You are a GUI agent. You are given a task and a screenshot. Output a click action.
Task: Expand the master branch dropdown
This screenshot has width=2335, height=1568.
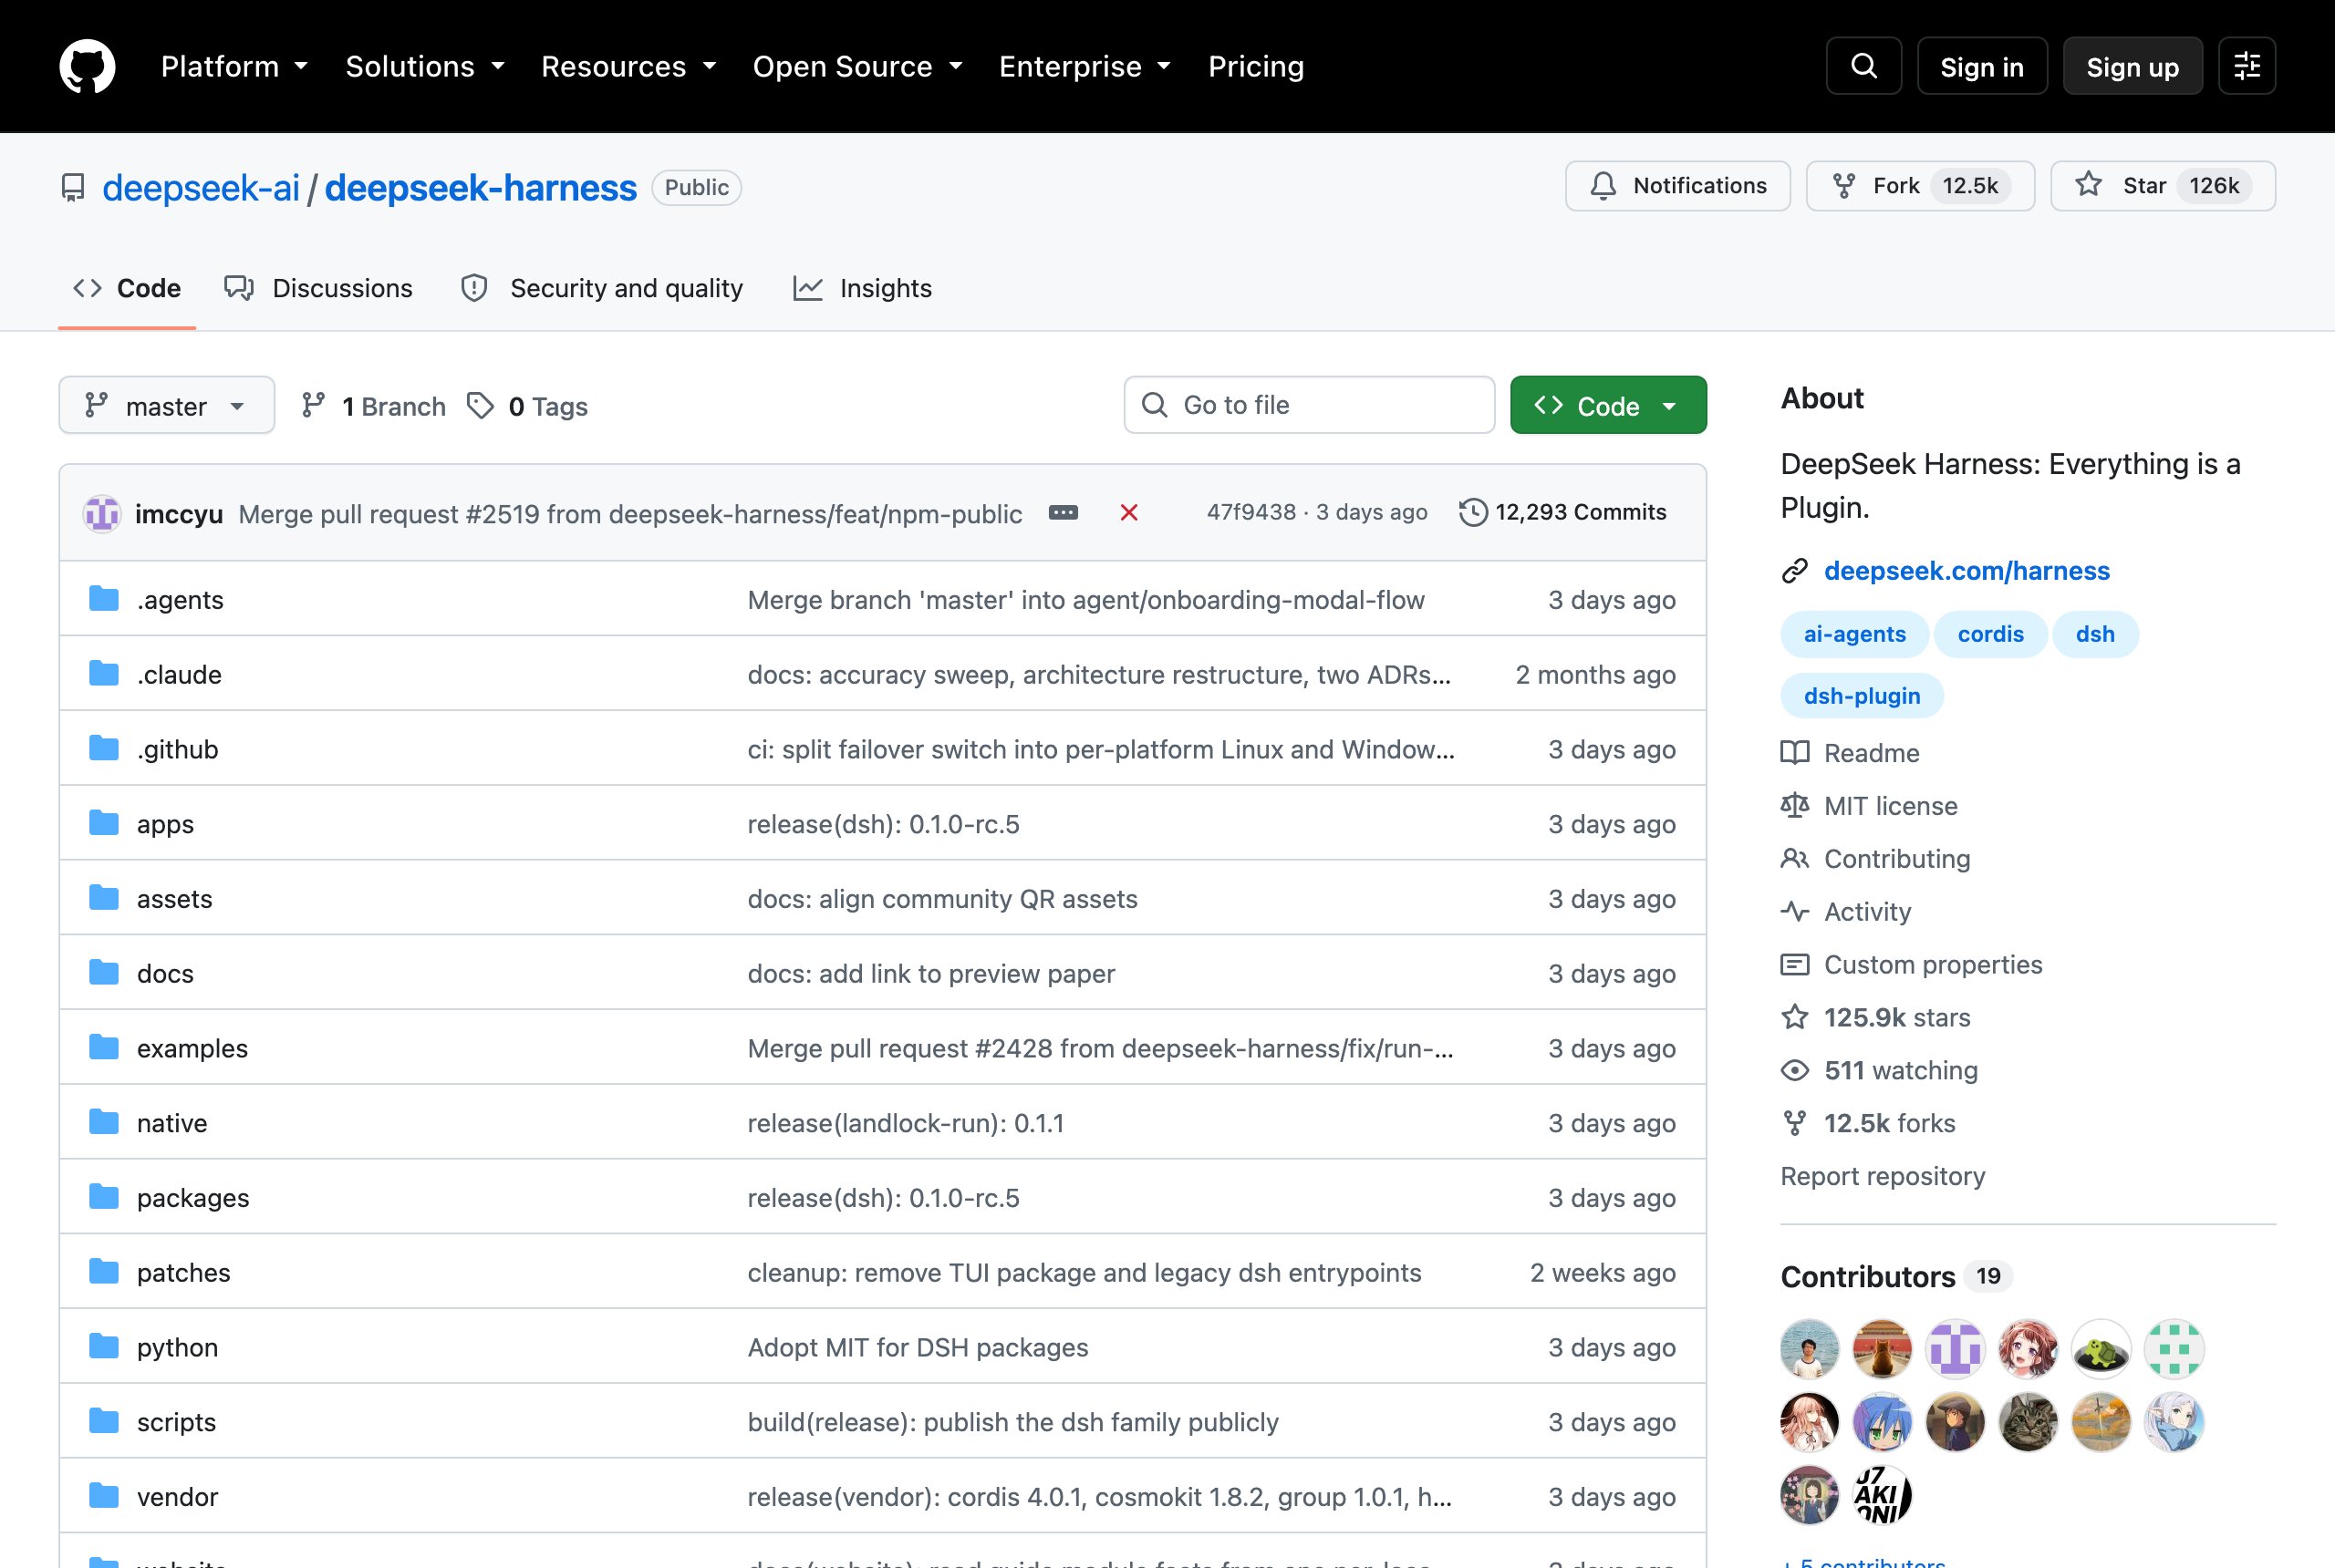coord(166,405)
